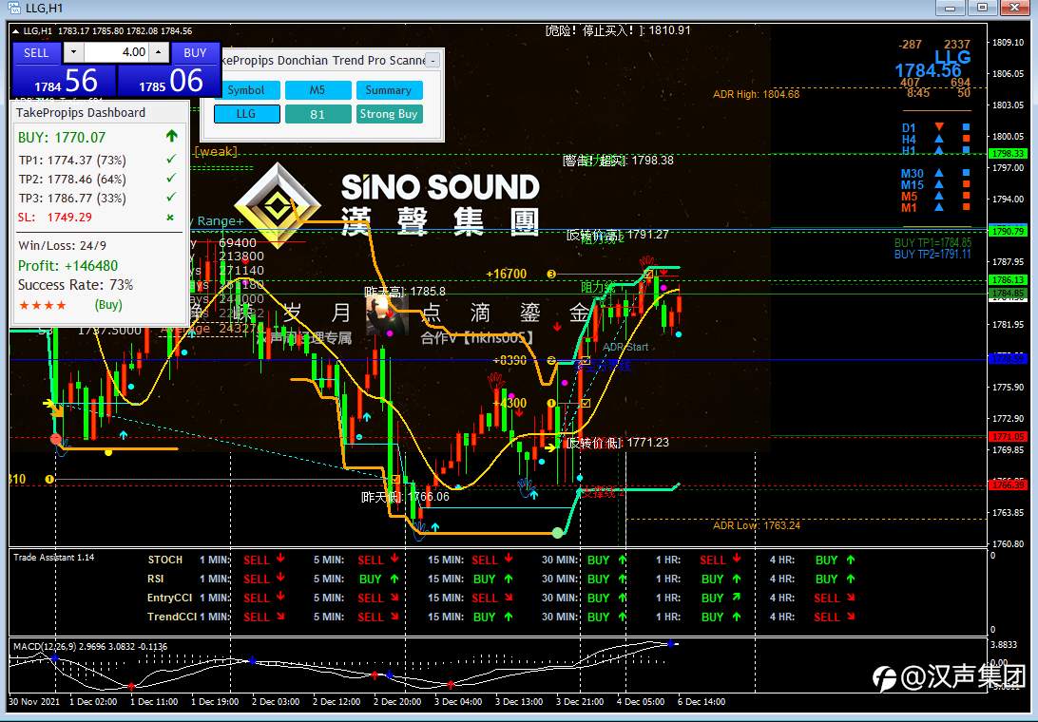Click the buy ask price 1785 06 tile

coord(169,81)
